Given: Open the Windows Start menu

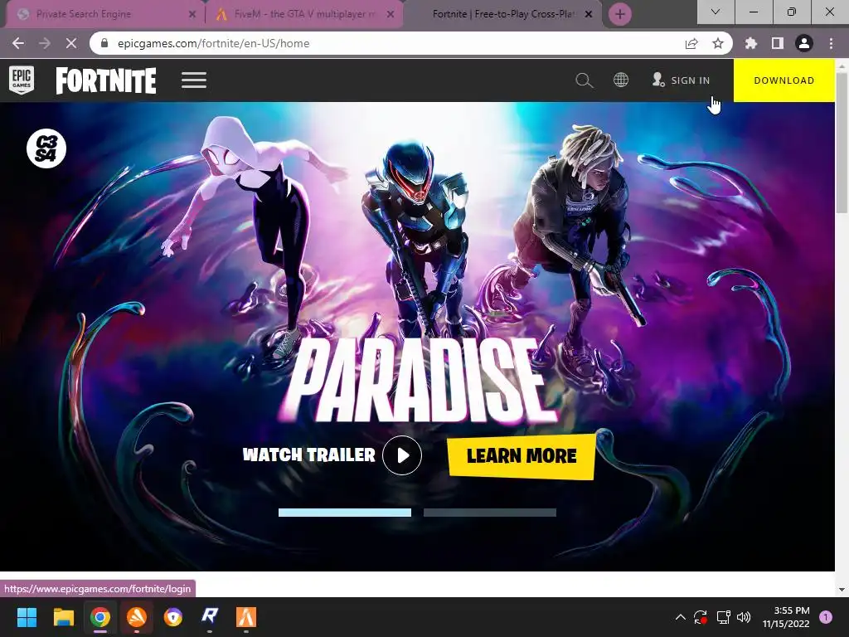Looking at the screenshot, I should click(x=27, y=617).
